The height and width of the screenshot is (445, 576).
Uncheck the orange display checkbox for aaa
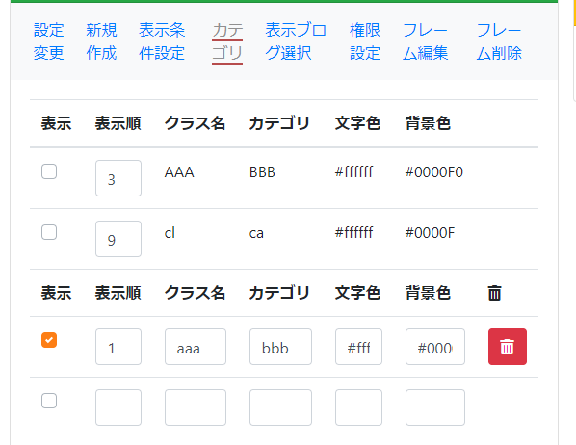[49, 340]
